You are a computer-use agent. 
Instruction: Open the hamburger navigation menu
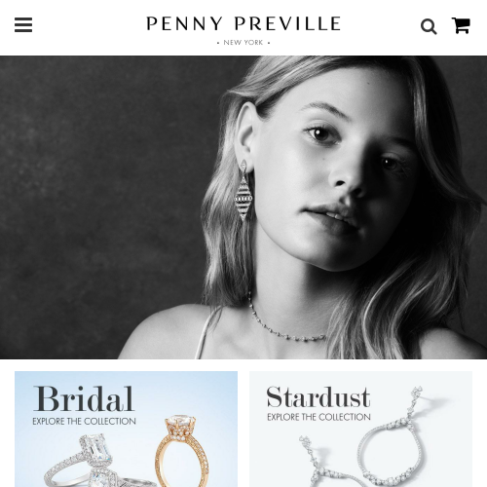point(23,25)
